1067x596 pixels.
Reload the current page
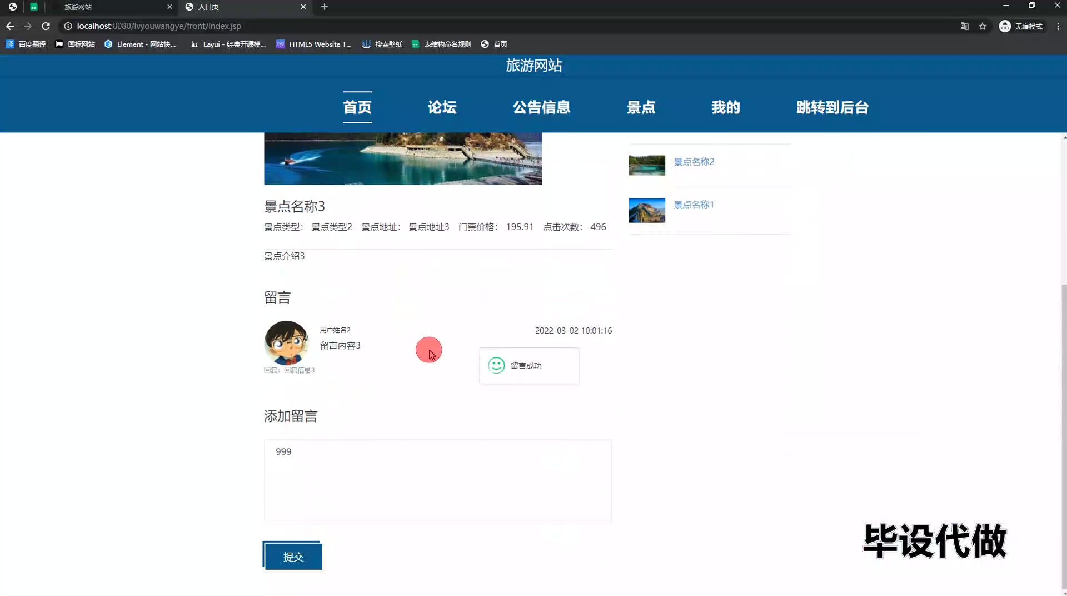[x=46, y=26]
